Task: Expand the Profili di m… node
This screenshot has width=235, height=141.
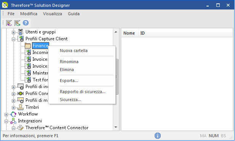Action: pos(13,101)
